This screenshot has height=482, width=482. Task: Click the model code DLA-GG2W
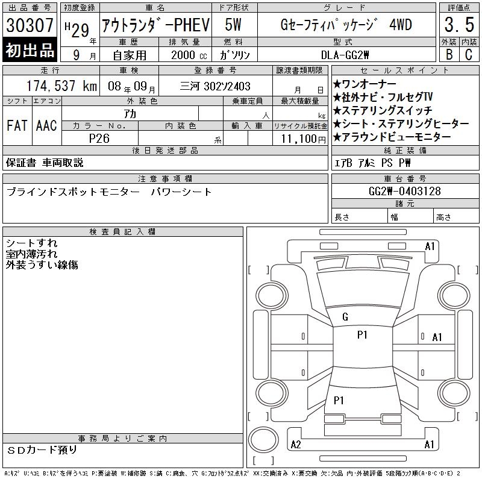pos(345,54)
